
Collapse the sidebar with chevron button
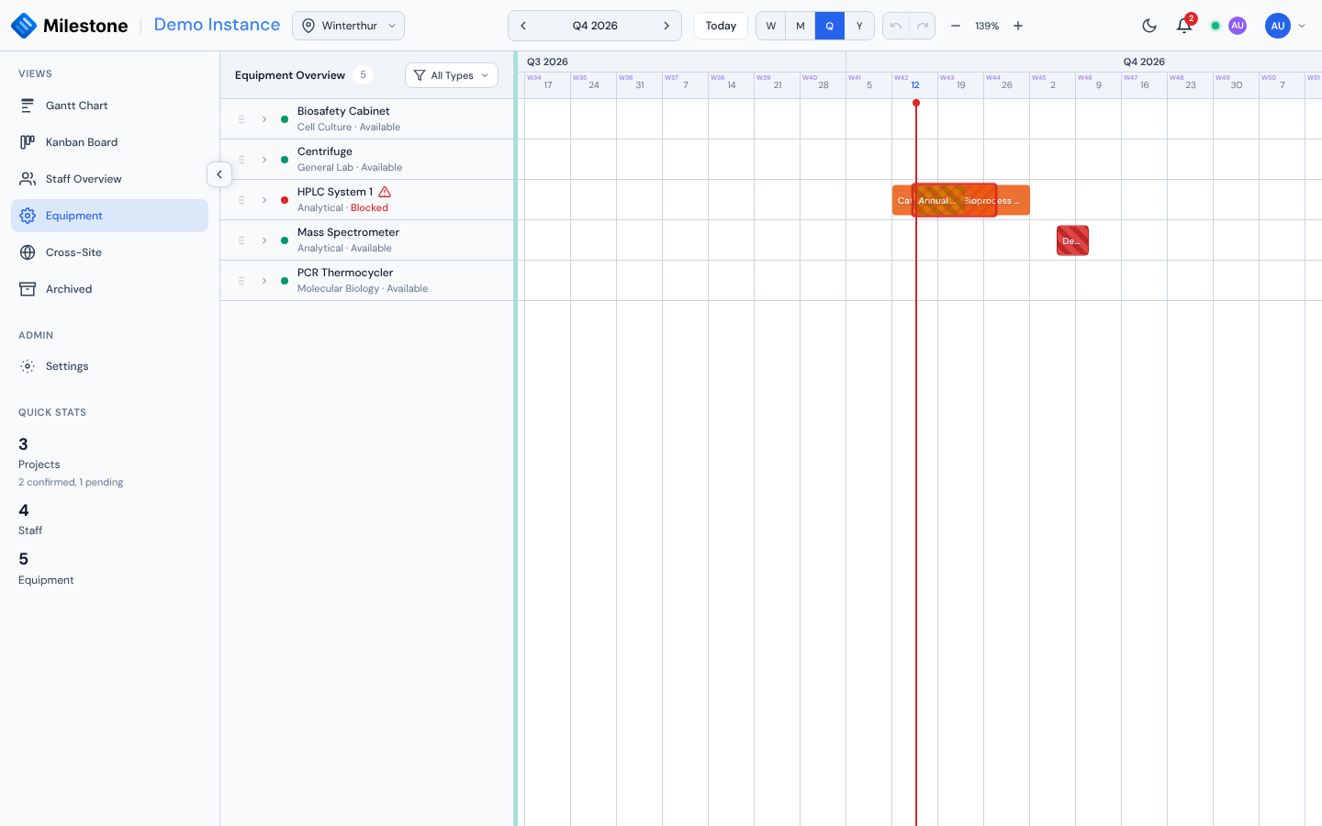219,174
